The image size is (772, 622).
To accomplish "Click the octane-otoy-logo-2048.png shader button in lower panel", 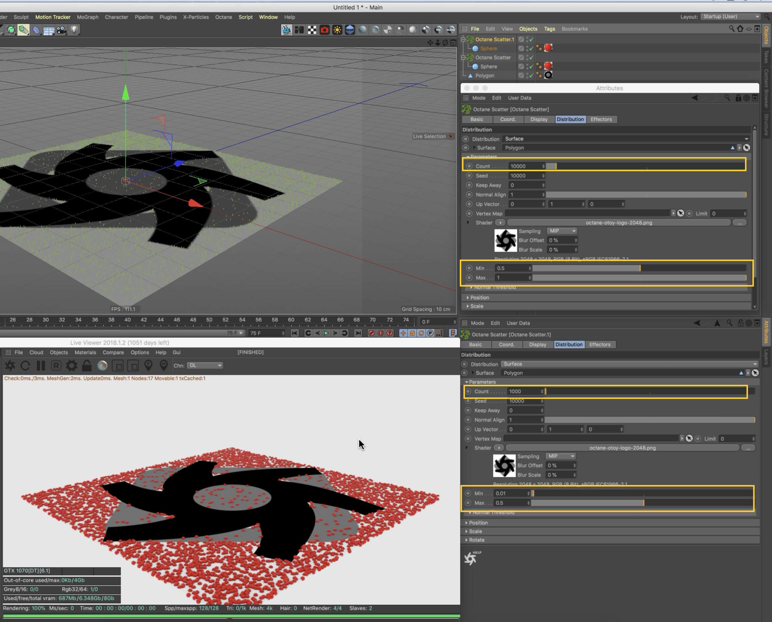I will [622, 448].
